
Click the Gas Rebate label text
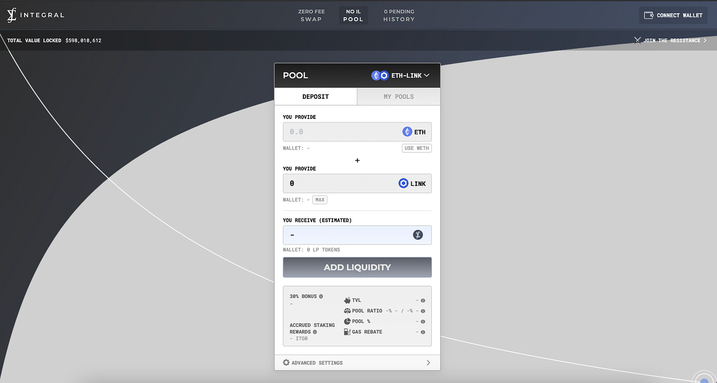(x=367, y=332)
